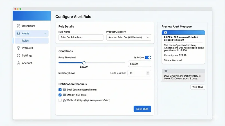This screenshot has width=225, height=126.
Task: Select Alerts in the sidebar
Action: [31, 33]
